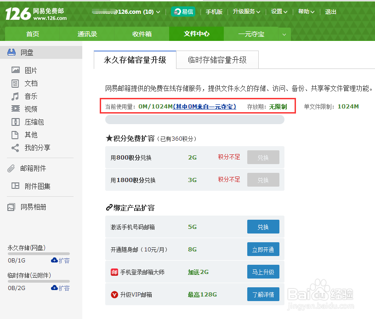Open the 我的分享 share icon

tap(15, 148)
